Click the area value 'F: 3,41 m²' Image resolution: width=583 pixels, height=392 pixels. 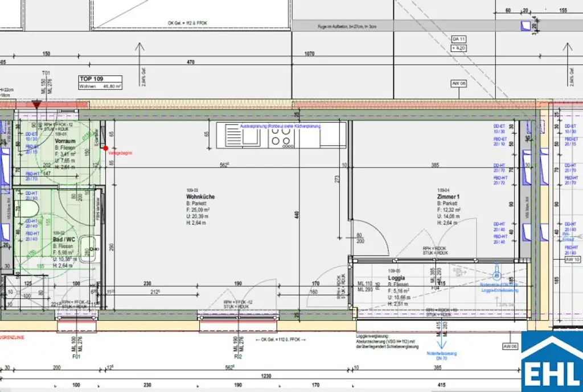tap(65, 154)
